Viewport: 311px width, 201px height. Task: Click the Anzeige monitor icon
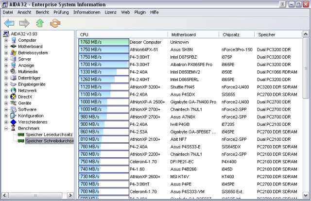click(14, 65)
